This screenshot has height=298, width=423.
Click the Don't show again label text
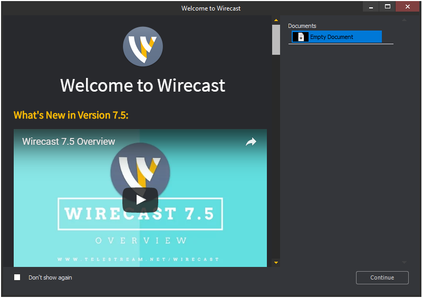click(x=50, y=277)
